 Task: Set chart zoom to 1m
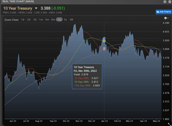41,19
